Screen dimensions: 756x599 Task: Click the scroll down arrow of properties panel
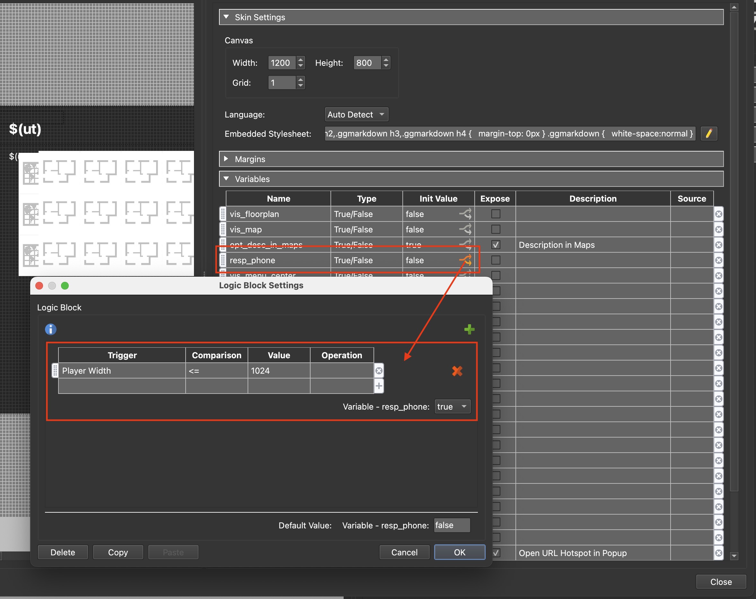[x=734, y=556]
